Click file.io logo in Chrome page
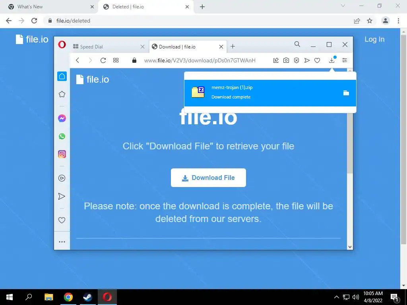 (32, 39)
